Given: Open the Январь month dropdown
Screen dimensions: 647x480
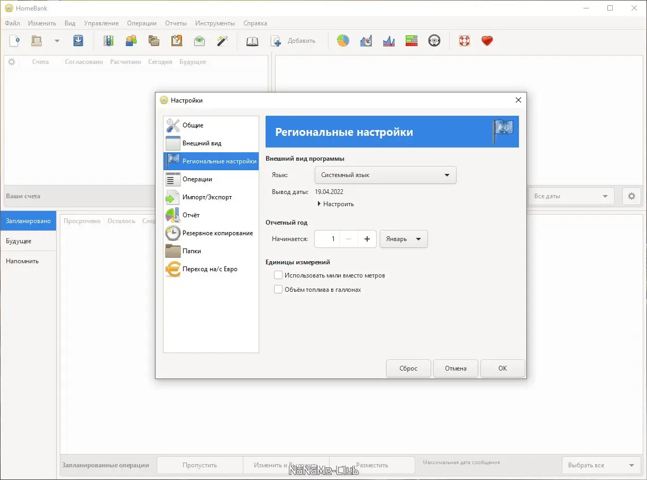Looking at the screenshot, I should [404, 239].
